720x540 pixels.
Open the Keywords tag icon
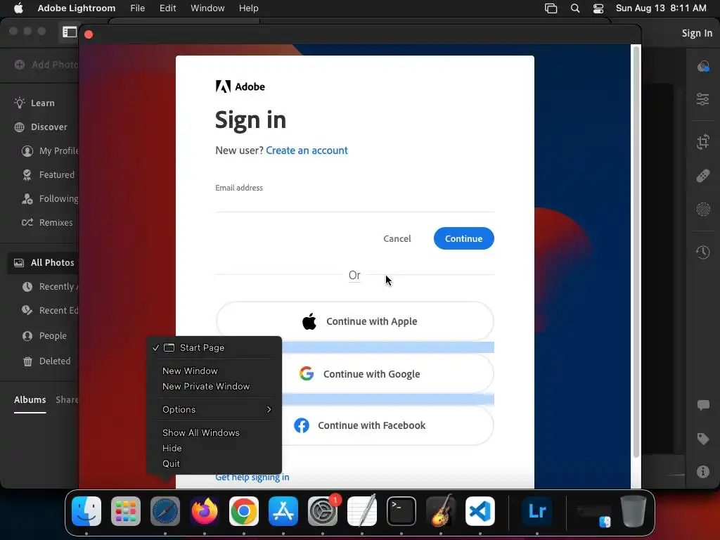click(702, 439)
